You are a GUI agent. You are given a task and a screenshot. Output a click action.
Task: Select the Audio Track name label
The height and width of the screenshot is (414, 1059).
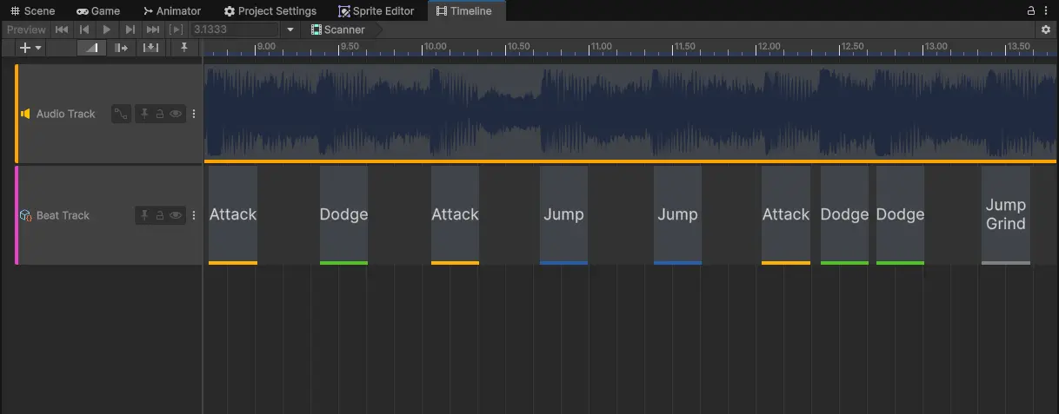pyautogui.click(x=66, y=114)
